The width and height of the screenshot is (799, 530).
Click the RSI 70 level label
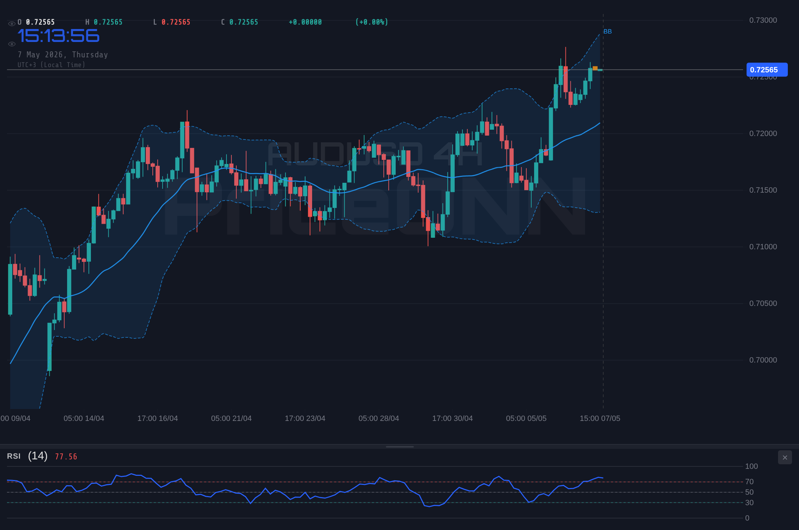749,482
